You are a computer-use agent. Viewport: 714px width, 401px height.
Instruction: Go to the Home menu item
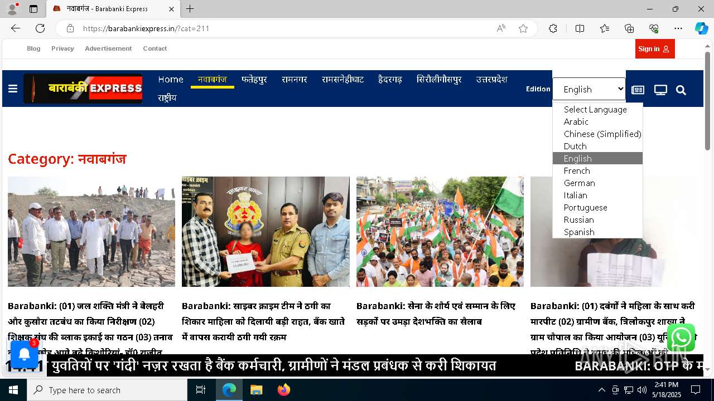pos(171,80)
